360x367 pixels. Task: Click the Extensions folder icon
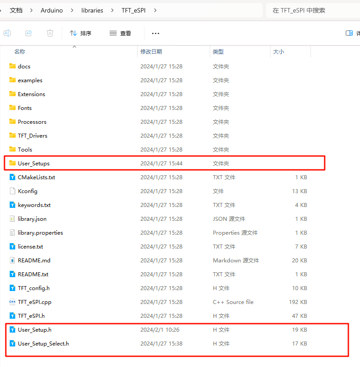point(13,94)
